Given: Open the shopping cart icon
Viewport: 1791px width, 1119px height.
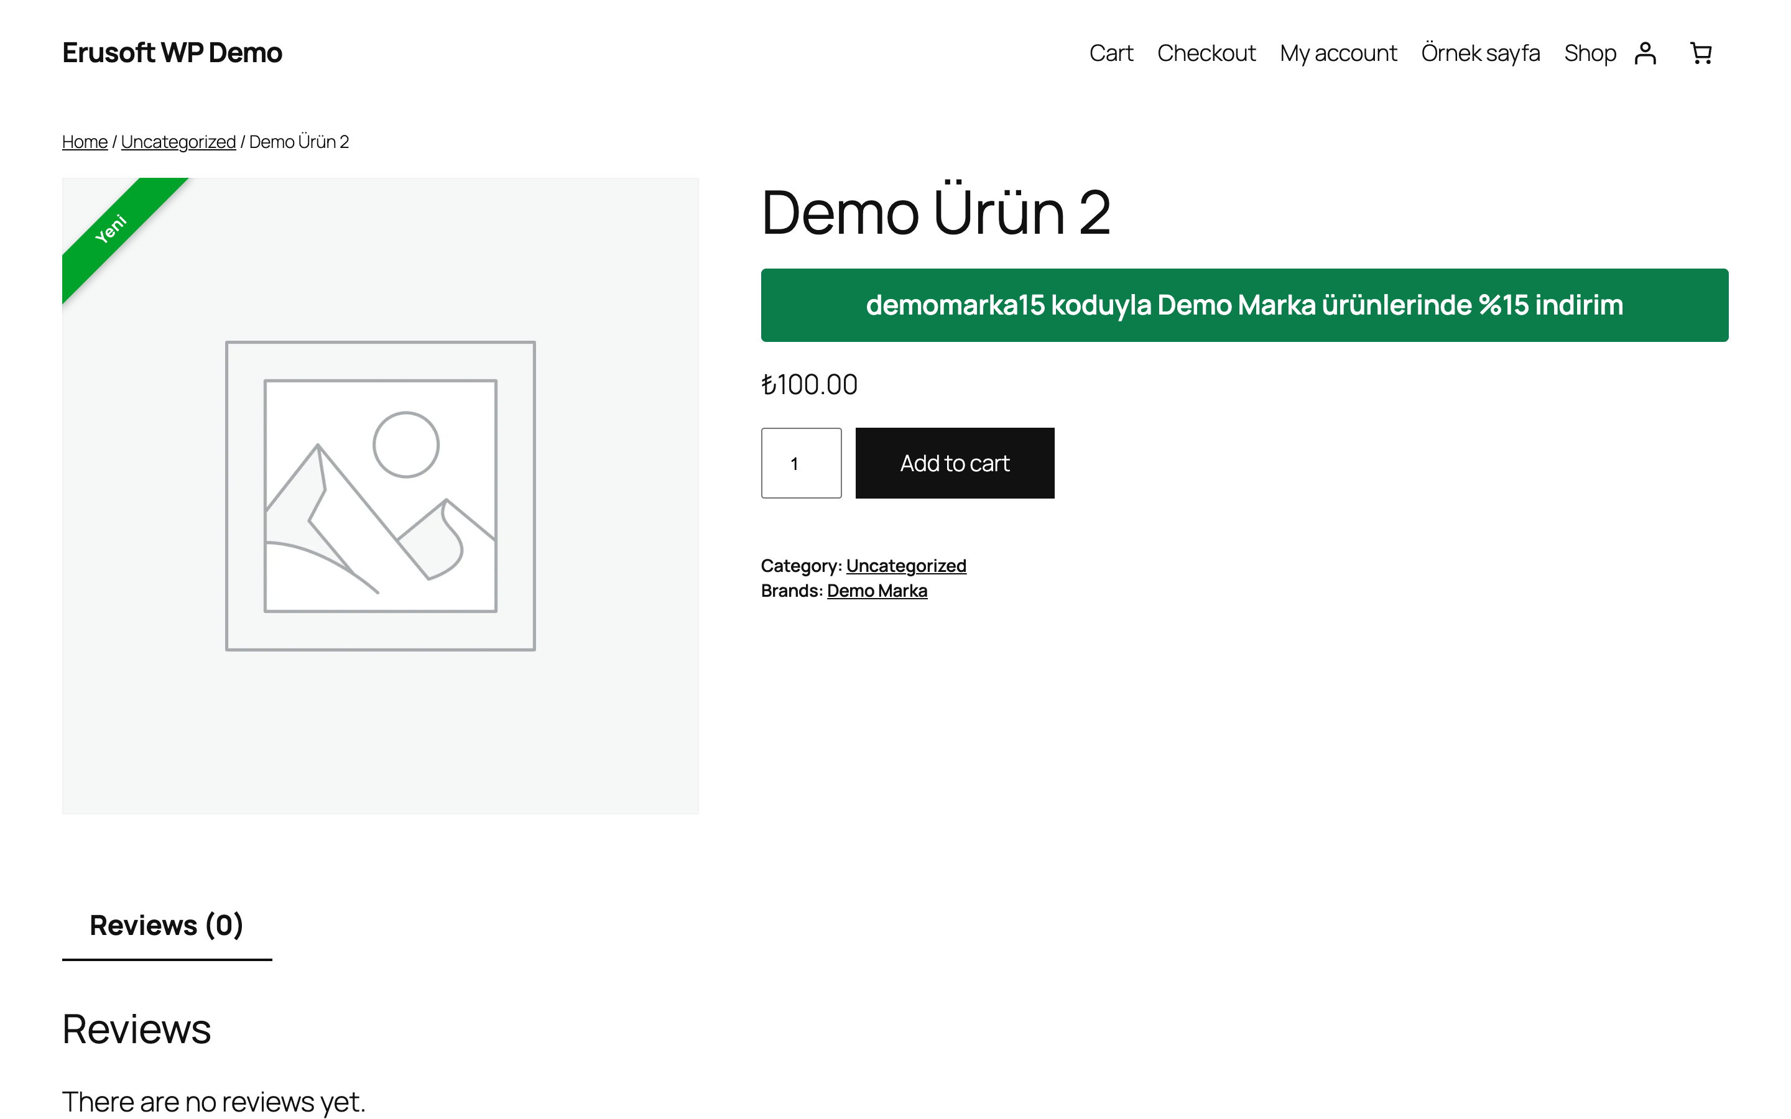Looking at the screenshot, I should coord(1701,53).
